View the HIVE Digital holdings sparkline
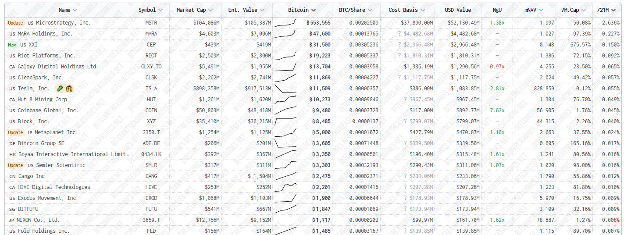624x235 pixels. coord(285,187)
